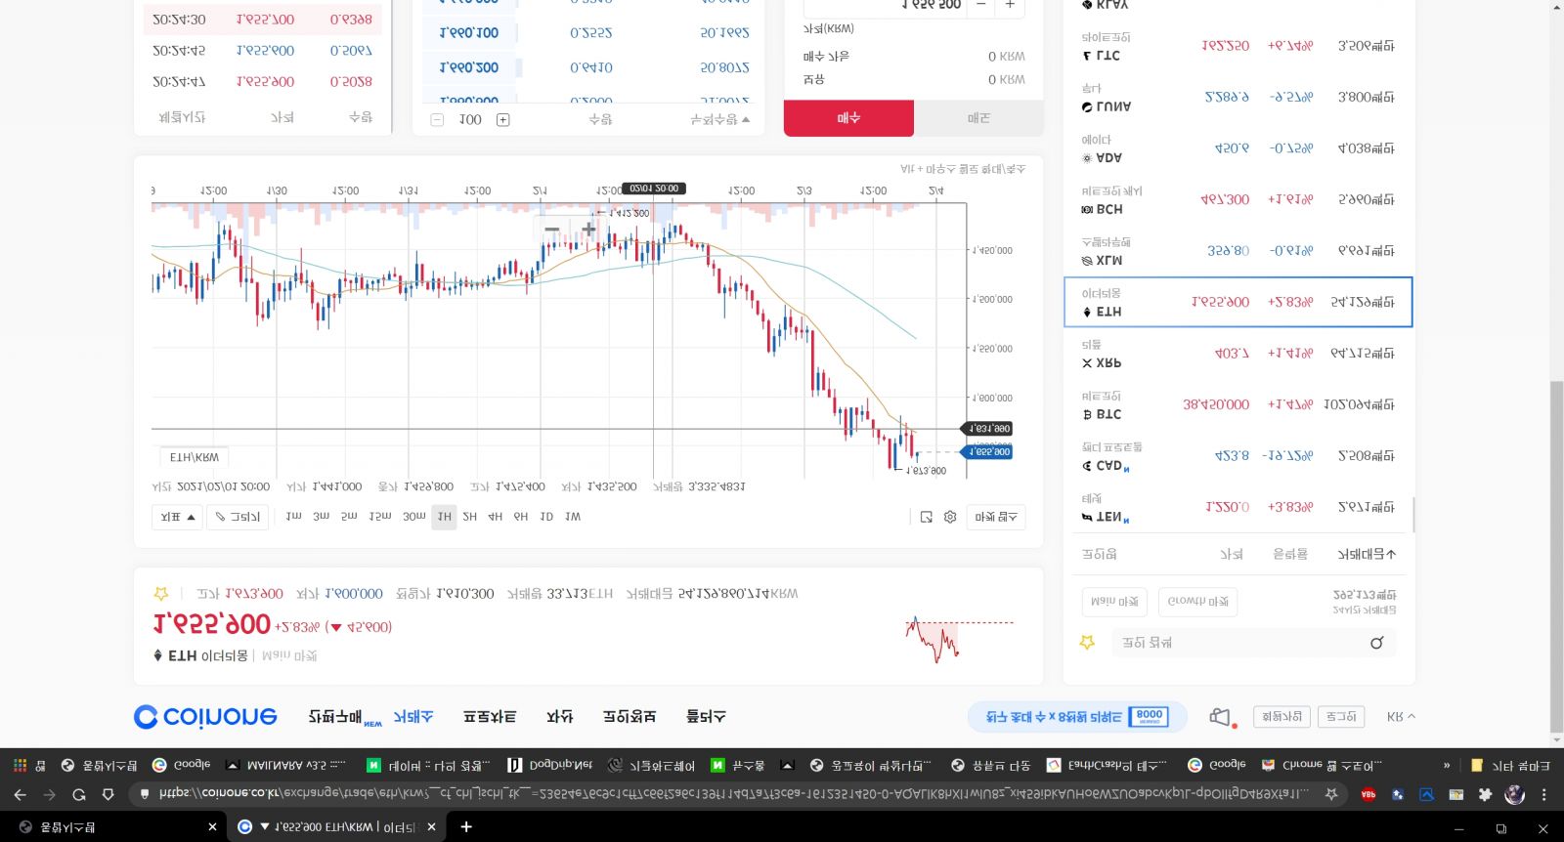Open 프로차트 in the navigation menu
This screenshot has height=842, width=1564.
489,717
